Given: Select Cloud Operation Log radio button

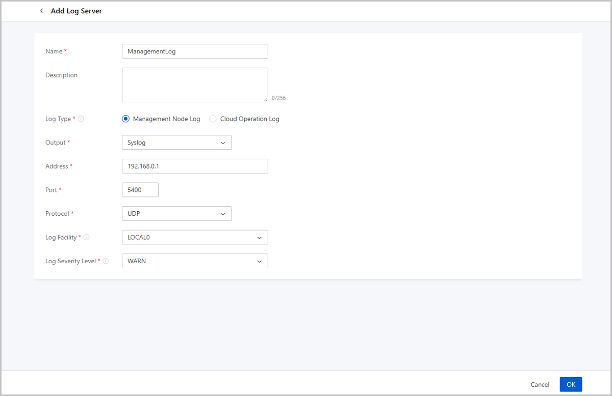Looking at the screenshot, I should coord(213,119).
